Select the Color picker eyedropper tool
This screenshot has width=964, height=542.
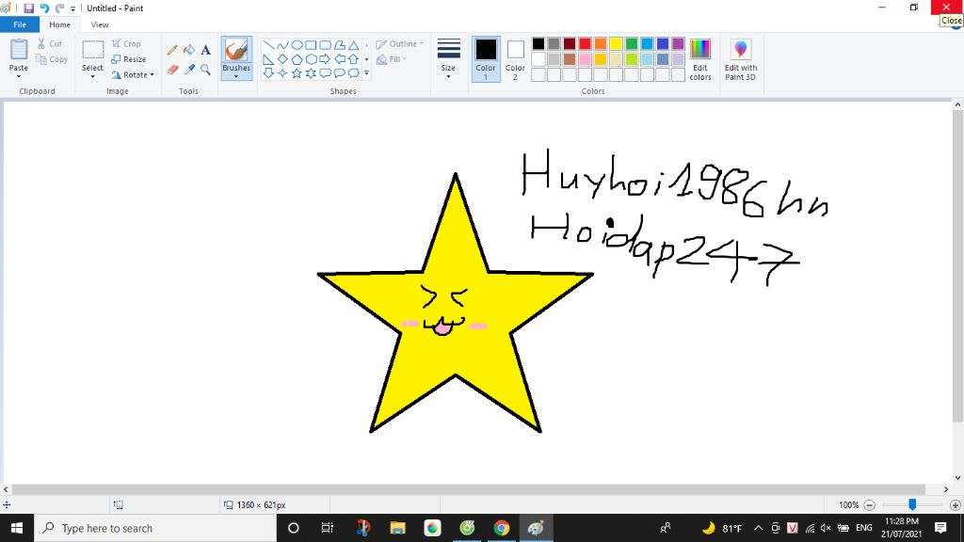[x=189, y=70]
